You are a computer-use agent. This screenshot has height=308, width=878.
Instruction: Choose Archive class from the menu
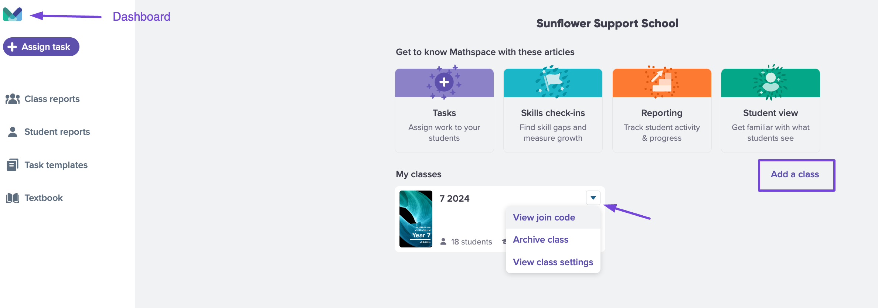click(x=541, y=240)
